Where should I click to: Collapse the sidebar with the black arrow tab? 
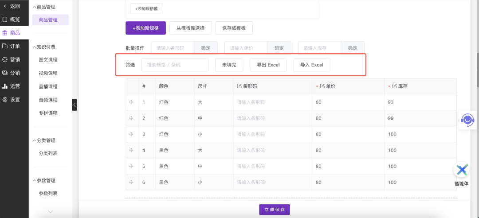click(x=75, y=105)
